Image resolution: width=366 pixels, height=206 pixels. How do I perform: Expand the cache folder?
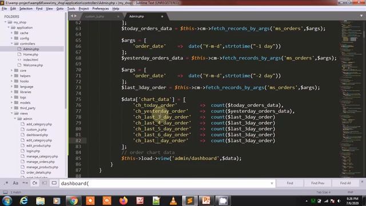tap(11, 33)
